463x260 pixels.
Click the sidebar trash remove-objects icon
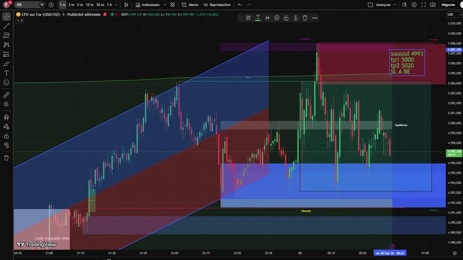tap(6, 158)
